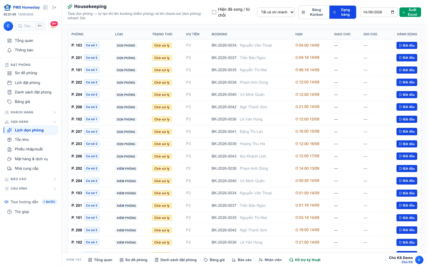The width and height of the screenshot is (427, 267).
Task: Expand the BÁO CÁO sidebar section
Action: point(31,179)
